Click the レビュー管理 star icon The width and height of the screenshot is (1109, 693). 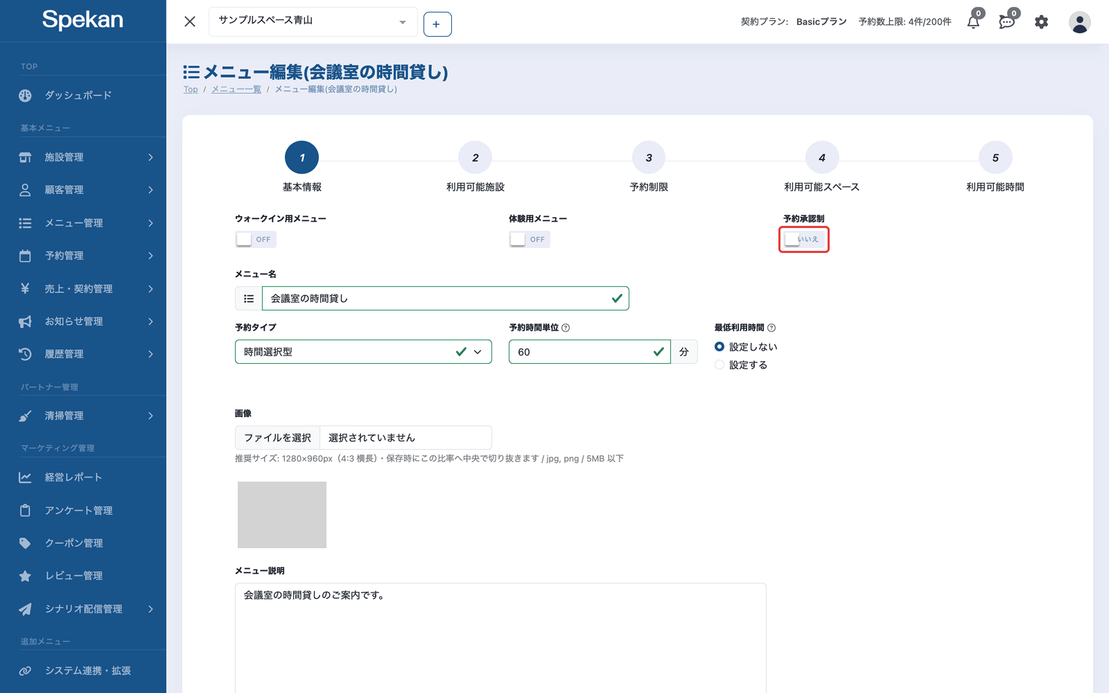click(x=25, y=576)
